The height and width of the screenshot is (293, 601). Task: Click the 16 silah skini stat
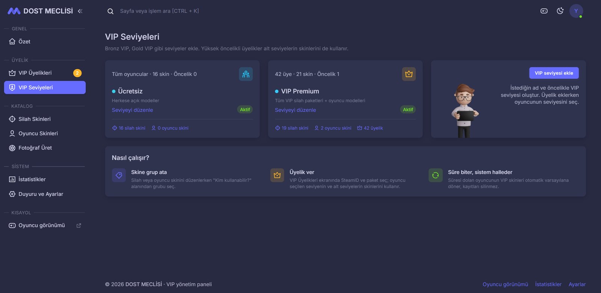(129, 128)
